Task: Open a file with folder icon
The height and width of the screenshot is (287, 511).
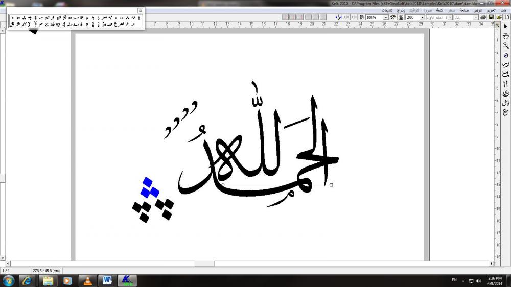Action: 499,17
